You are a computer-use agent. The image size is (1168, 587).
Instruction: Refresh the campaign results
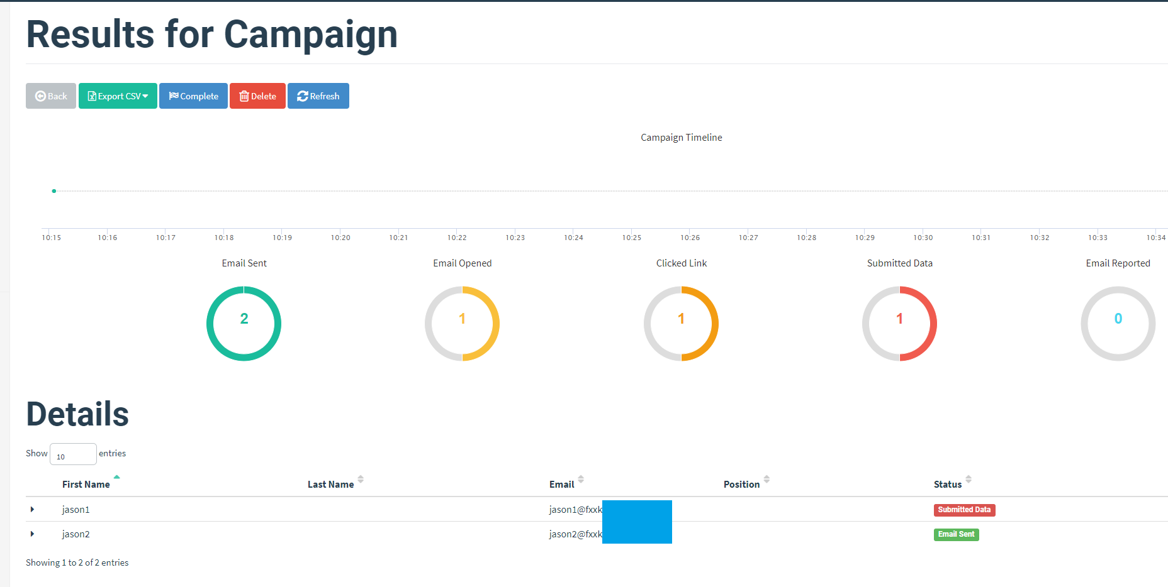point(318,96)
